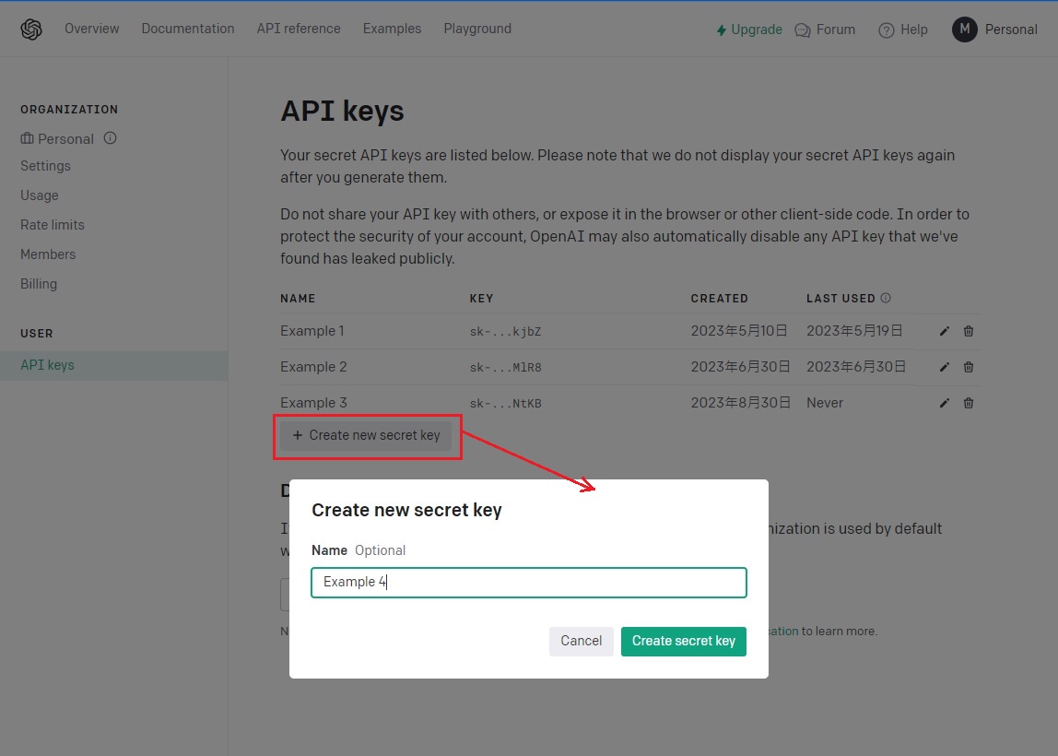Image resolution: width=1058 pixels, height=756 pixels.
Task: Click the last used date 2023年5月19日
Action: click(x=855, y=331)
